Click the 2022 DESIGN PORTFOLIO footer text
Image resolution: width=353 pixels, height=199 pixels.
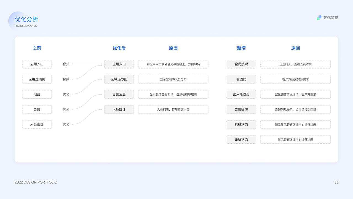(36, 182)
